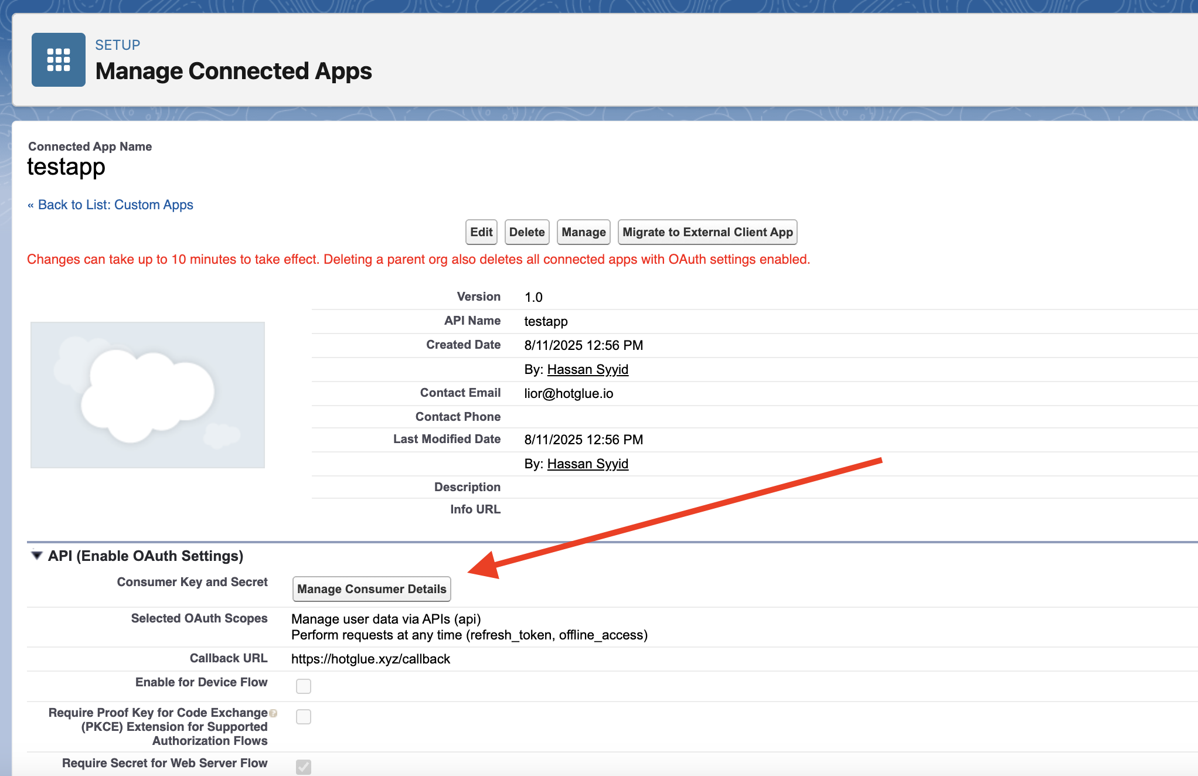Enable the Device Flow checkbox
The height and width of the screenshot is (776, 1198).
tap(304, 686)
